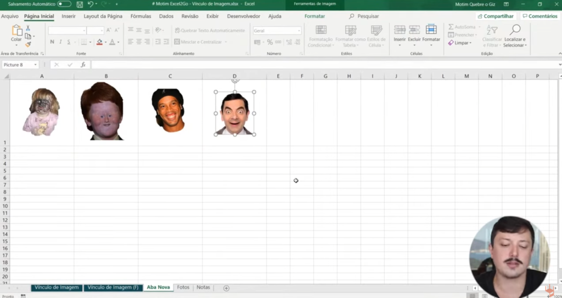Click decrease indent icon
The width and height of the screenshot is (562, 298).
(x=158, y=42)
